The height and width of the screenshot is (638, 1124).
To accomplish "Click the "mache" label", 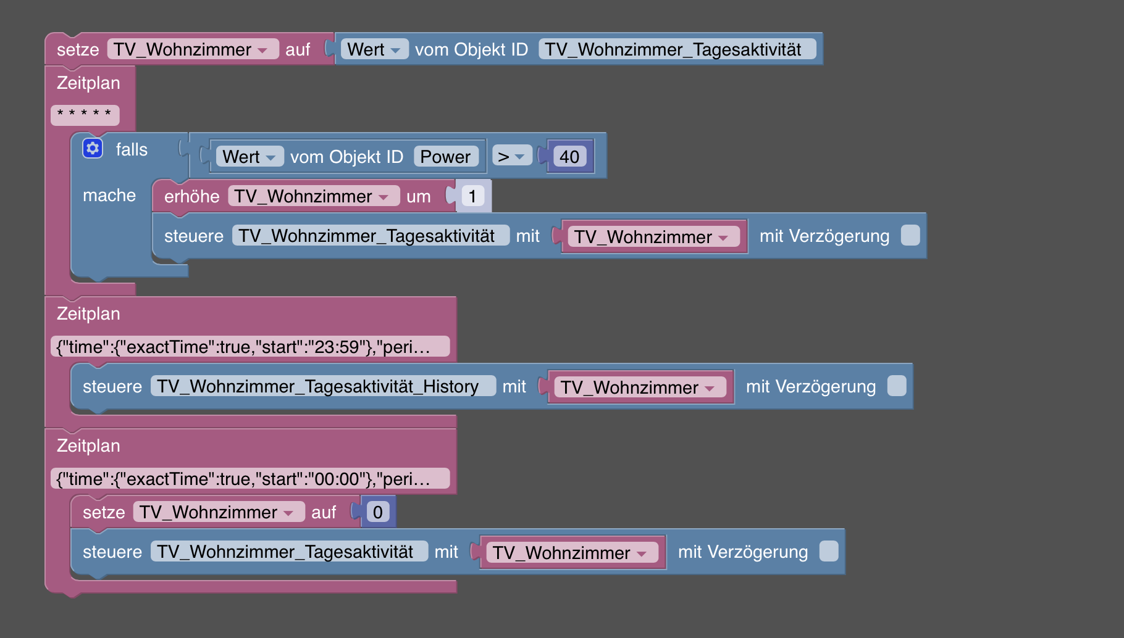I will click(x=109, y=195).
